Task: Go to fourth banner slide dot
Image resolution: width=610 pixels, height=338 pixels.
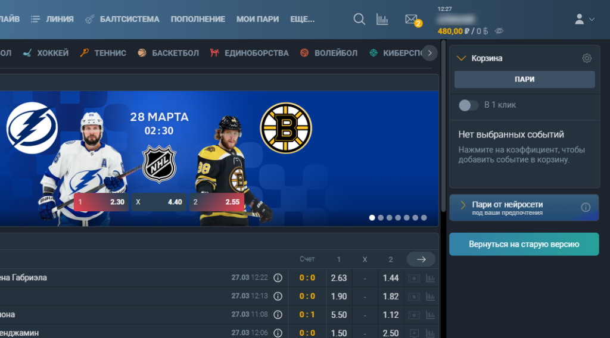Action: coord(398,218)
